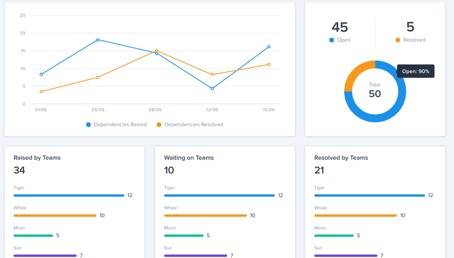Click the Raised data point at 05/06
Image resolution: width=454 pixels, height=258 pixels.
[97, 40]
